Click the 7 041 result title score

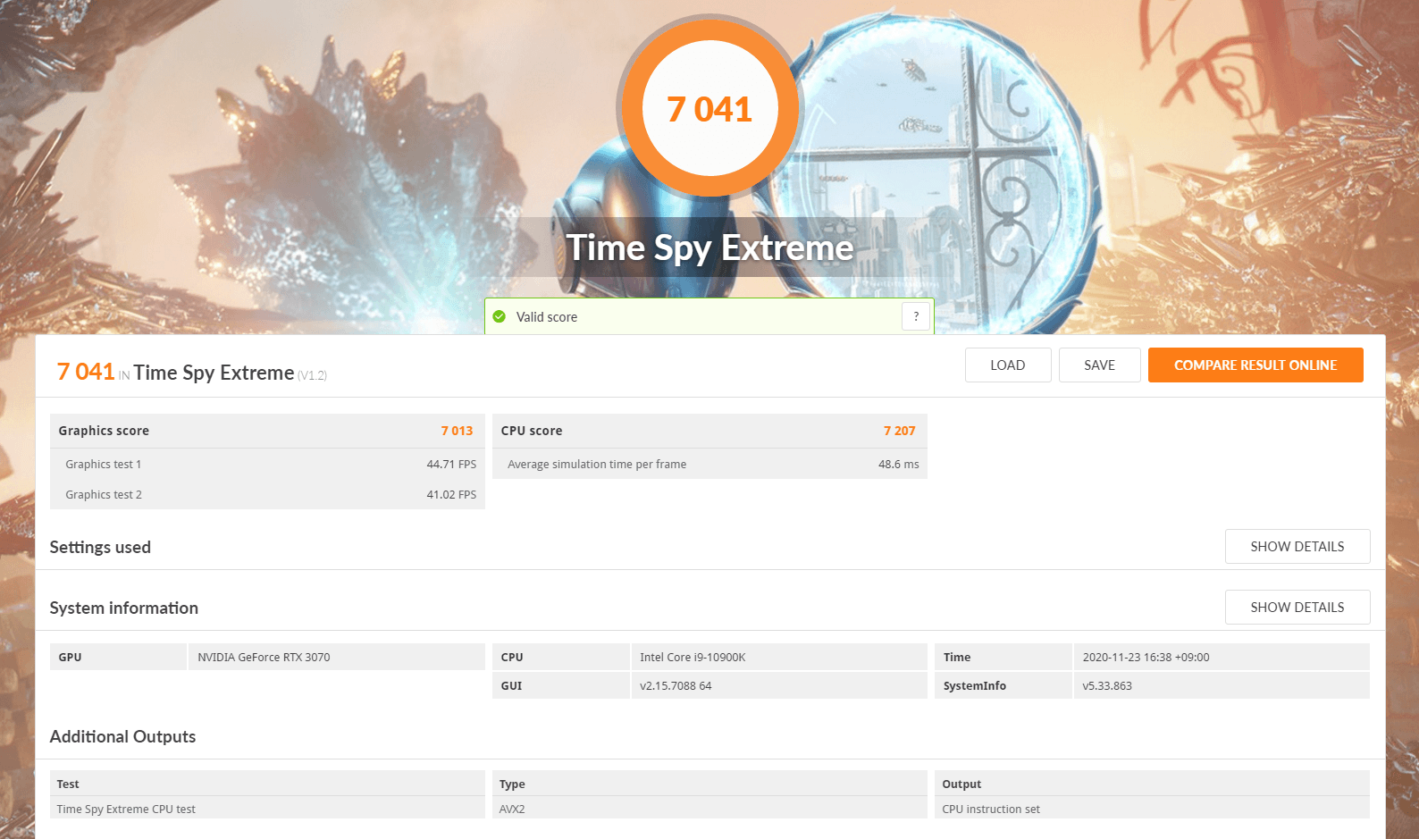coord(86,372)
